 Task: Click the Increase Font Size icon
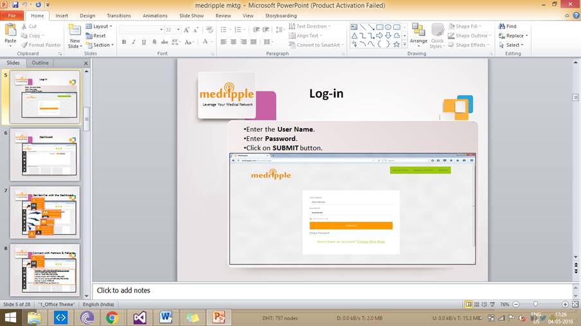[187, 30]
